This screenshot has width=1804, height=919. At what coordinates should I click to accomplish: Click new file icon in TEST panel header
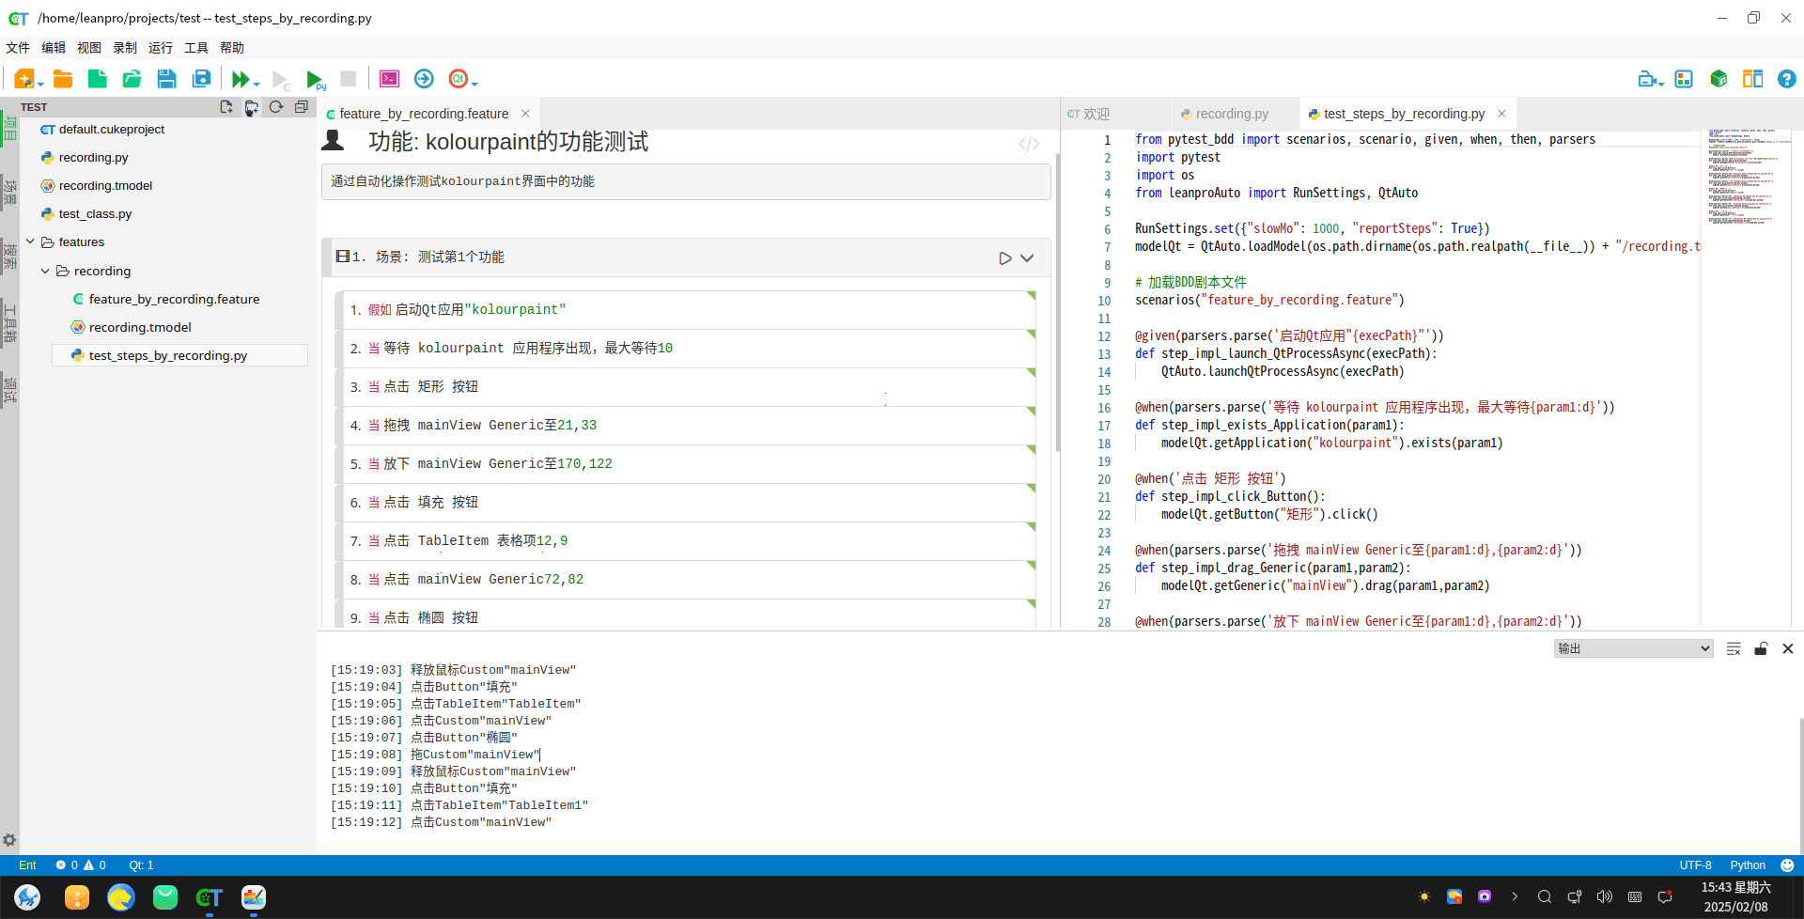(226, 107)
